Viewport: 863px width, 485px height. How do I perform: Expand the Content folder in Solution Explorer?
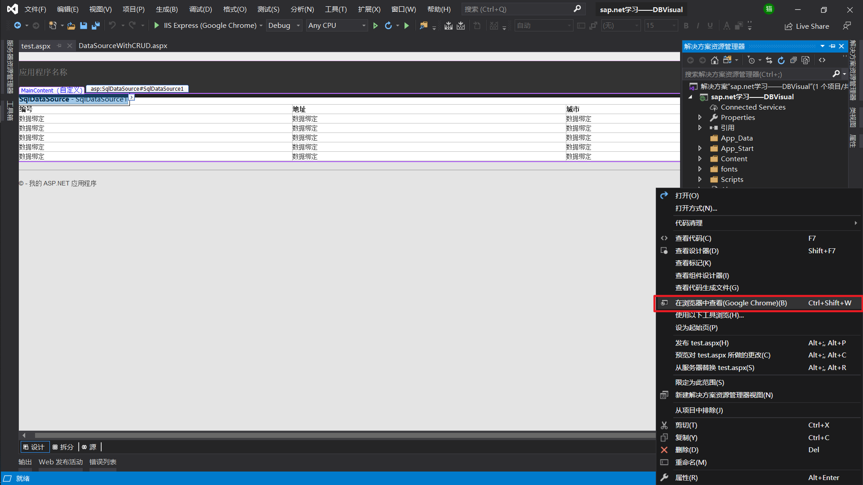pyautogui.click(x=701, y=159)
